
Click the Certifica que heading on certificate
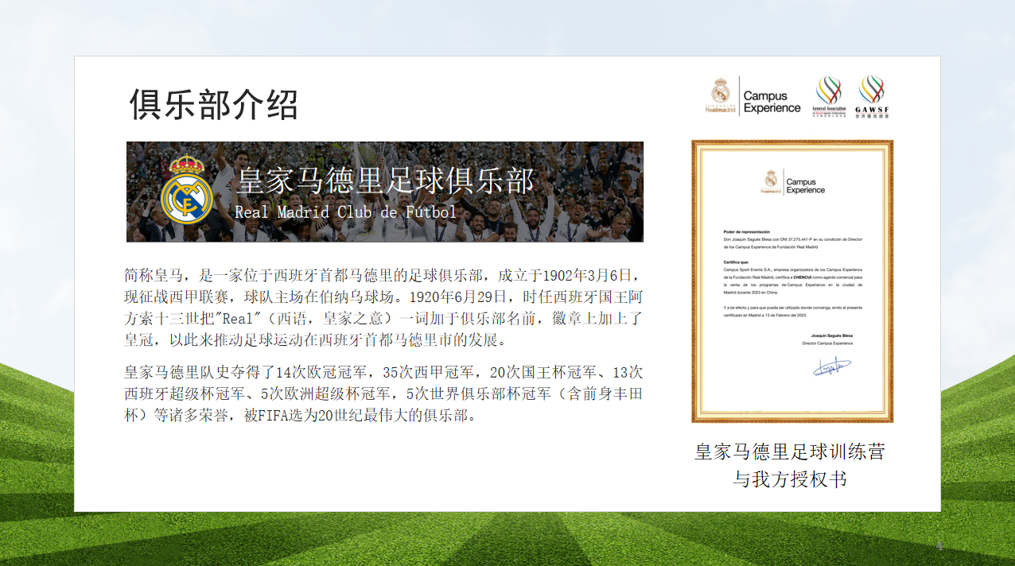(x=736, y=261)
